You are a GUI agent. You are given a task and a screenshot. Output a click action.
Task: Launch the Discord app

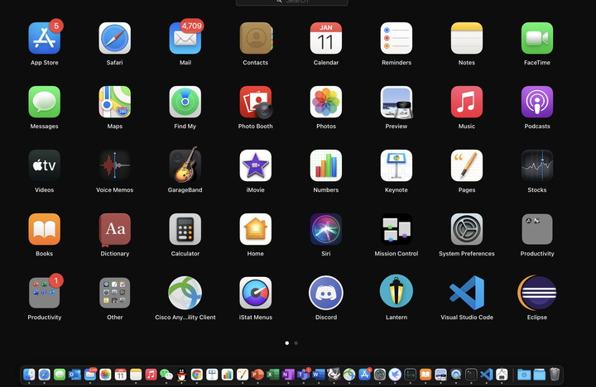tap(326, 293)
